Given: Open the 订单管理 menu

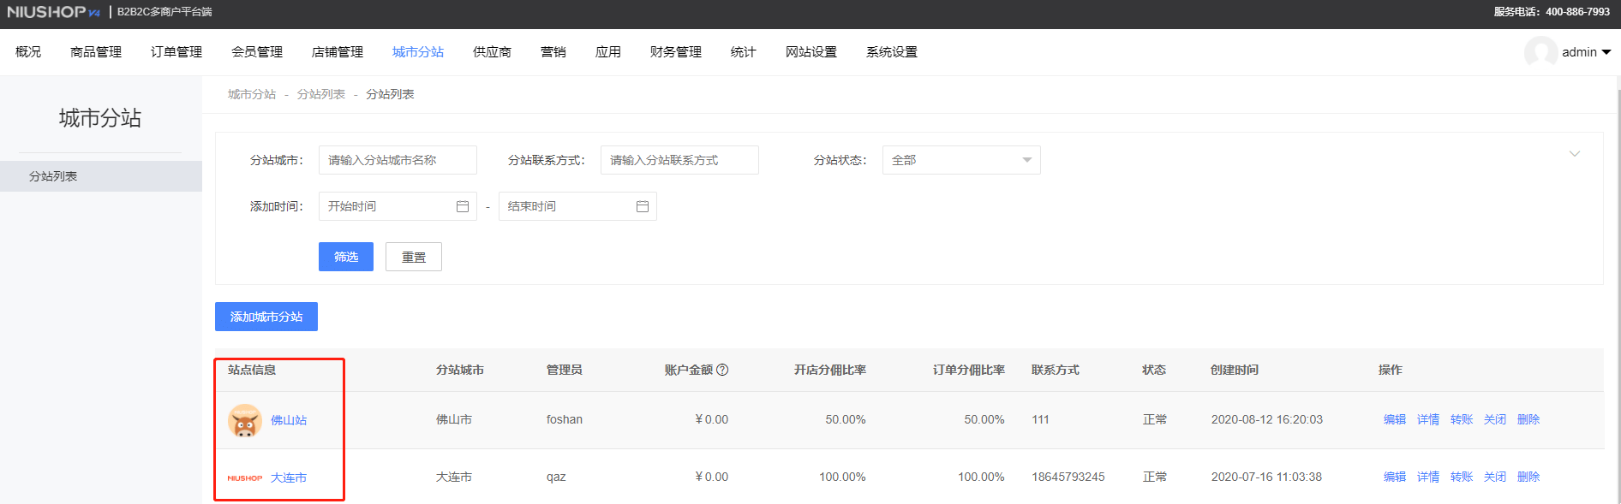Looking at the screenshot, I should (x=176, y=52).
